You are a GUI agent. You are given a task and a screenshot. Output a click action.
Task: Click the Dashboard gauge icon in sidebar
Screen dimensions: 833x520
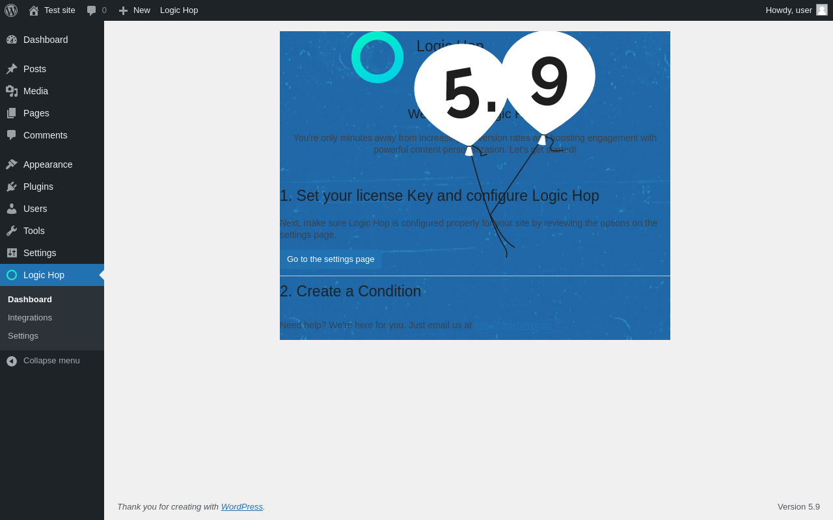click(x=12, y=40)
